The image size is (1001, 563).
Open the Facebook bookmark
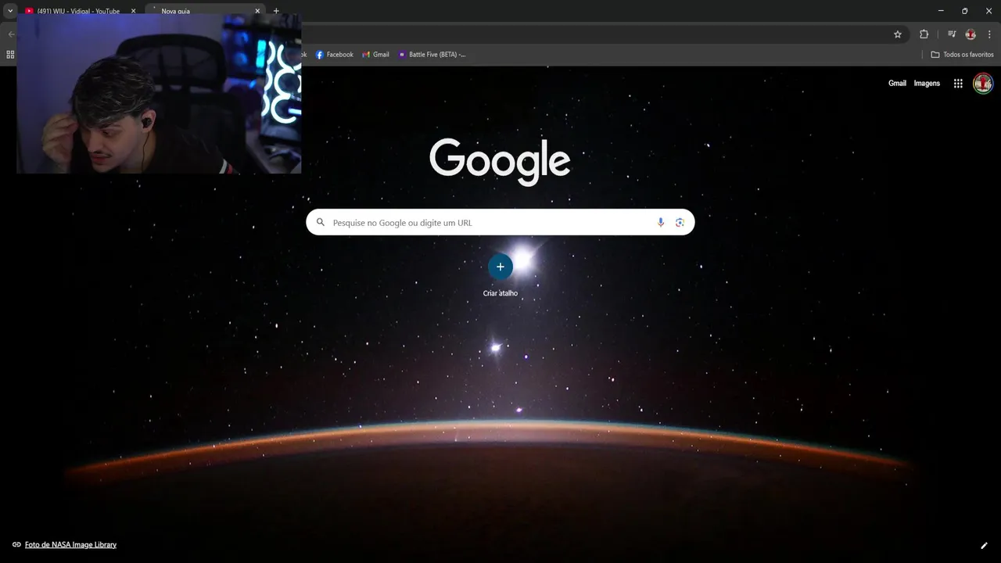coord(335,55)
